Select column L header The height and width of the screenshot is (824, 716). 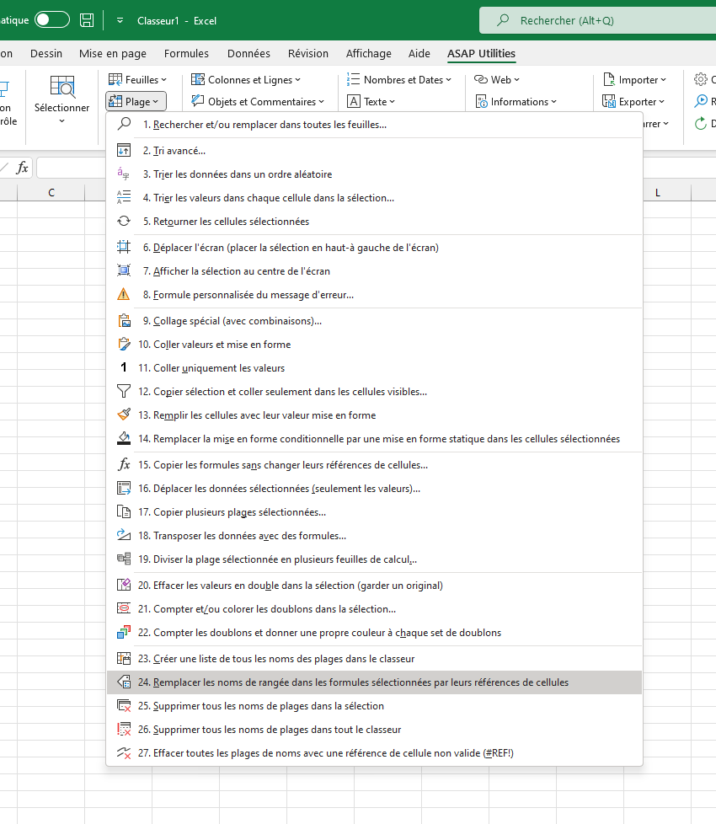[667, 192]
